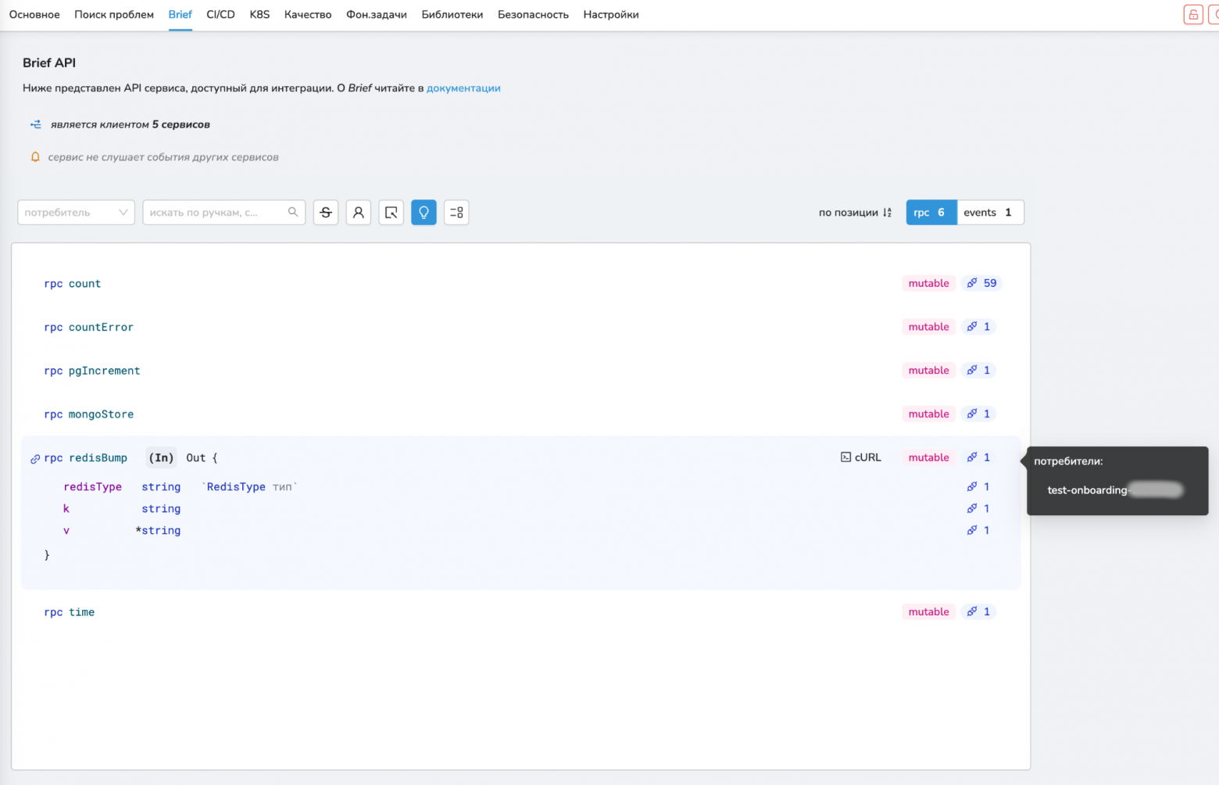Expand the rpc pgIncrement method
This screenshot has height=785, width=1219.
pyautogui.click(x=92, y=371)
